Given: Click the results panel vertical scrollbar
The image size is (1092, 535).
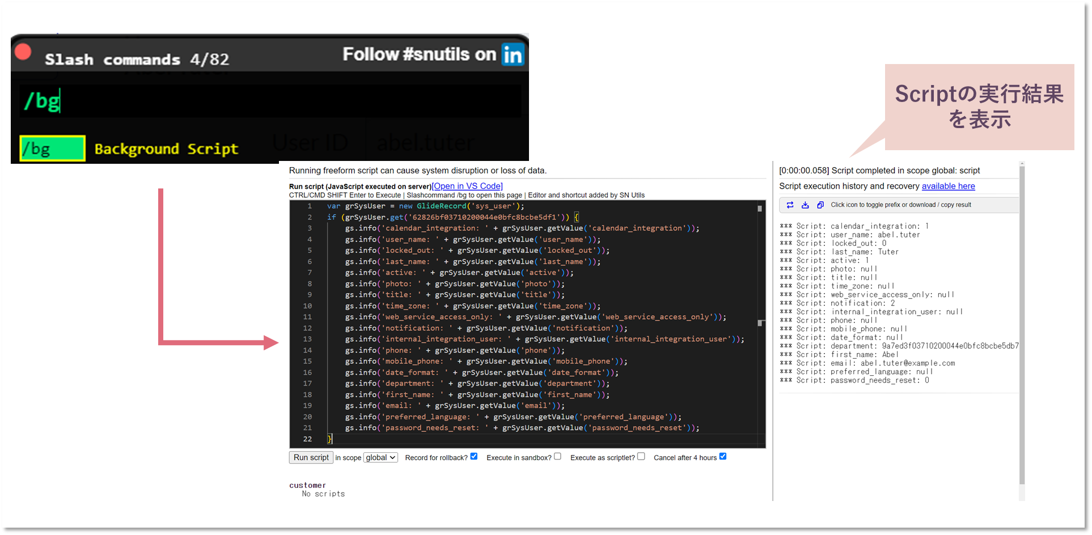Looking at the screenshot, I should click(1022, 323).
